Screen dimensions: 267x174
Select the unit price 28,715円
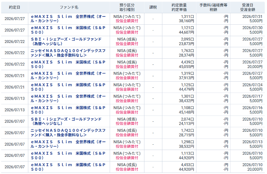click(186, 135)
